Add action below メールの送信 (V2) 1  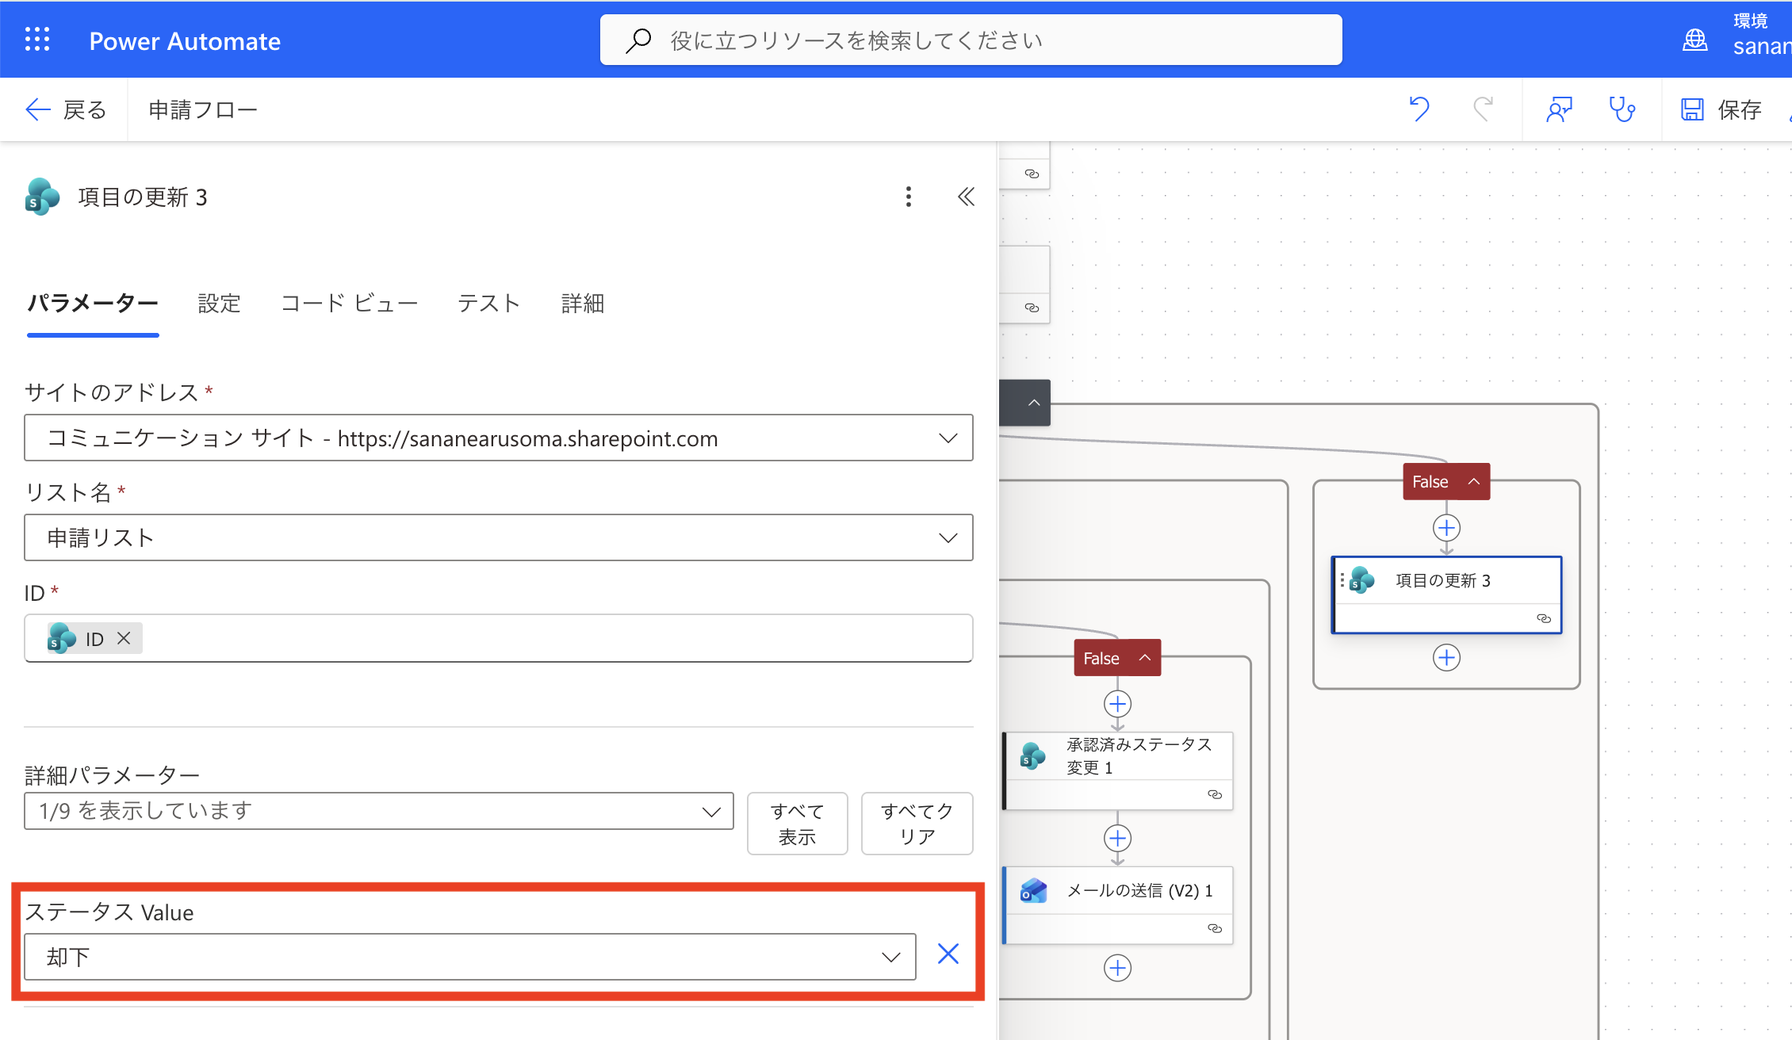coord(1117,968)
